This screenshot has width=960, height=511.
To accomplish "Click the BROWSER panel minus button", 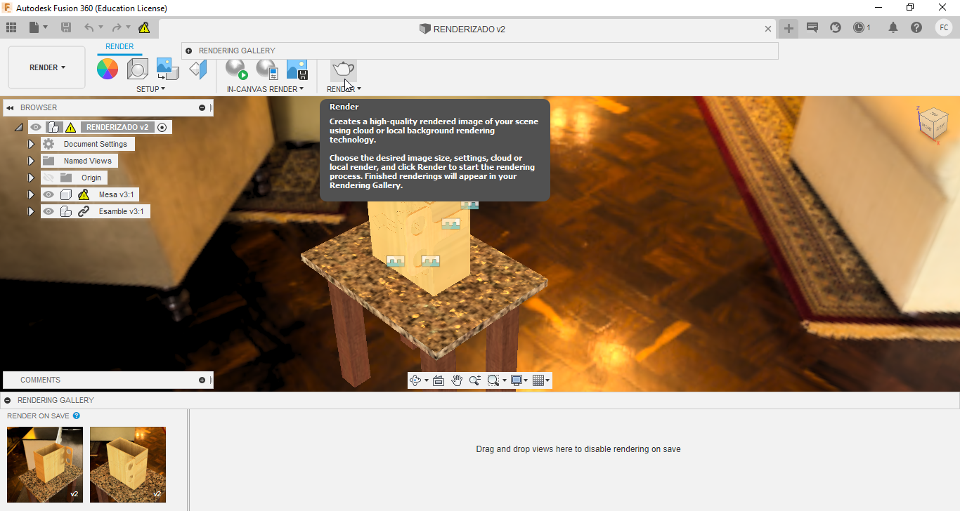I will (x=202, y=107).
